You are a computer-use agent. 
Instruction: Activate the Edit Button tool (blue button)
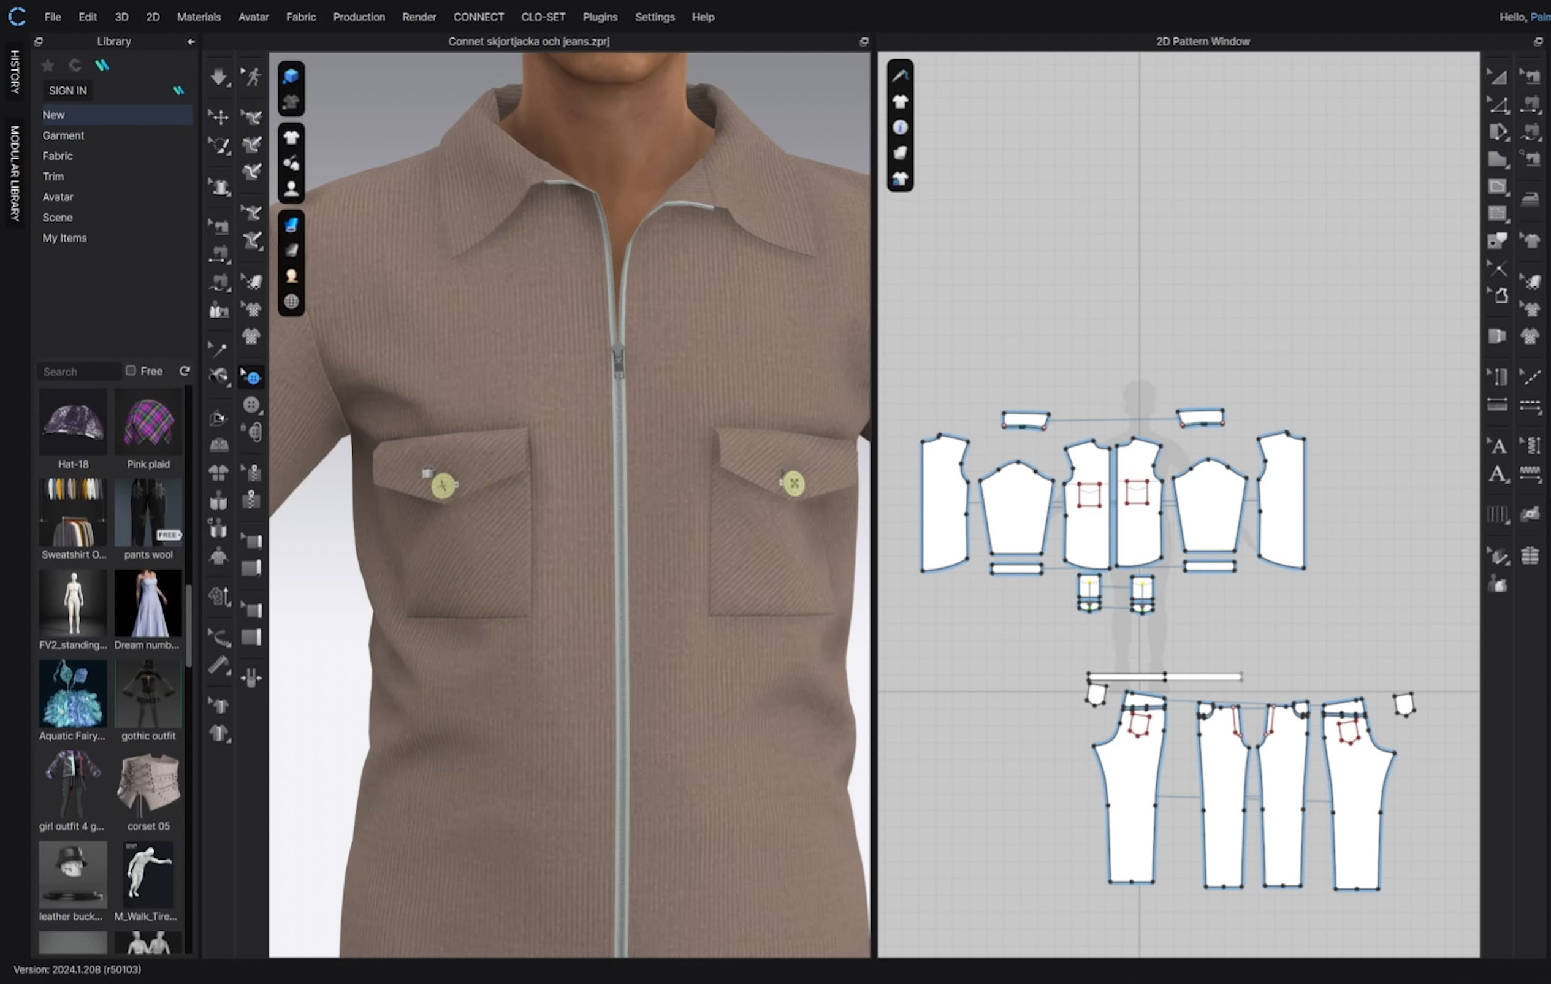point(251,378)
